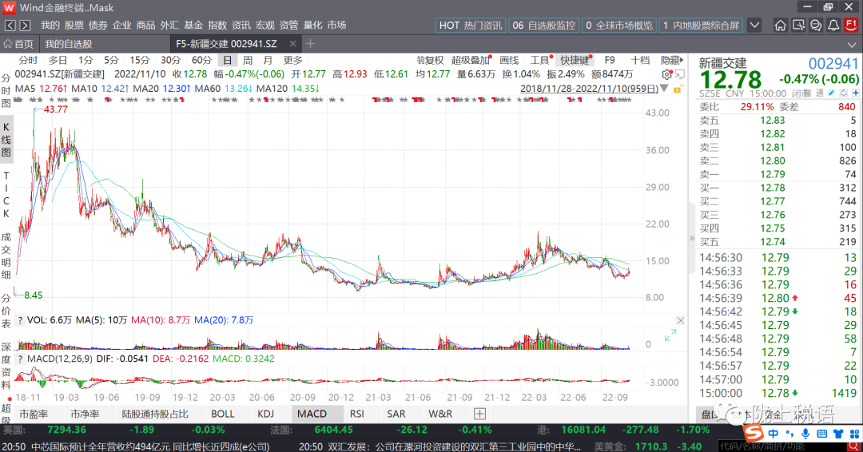Open 0 全球市场概览 shortcut
Screen dimensions: 863x452
tap(619, 26)
